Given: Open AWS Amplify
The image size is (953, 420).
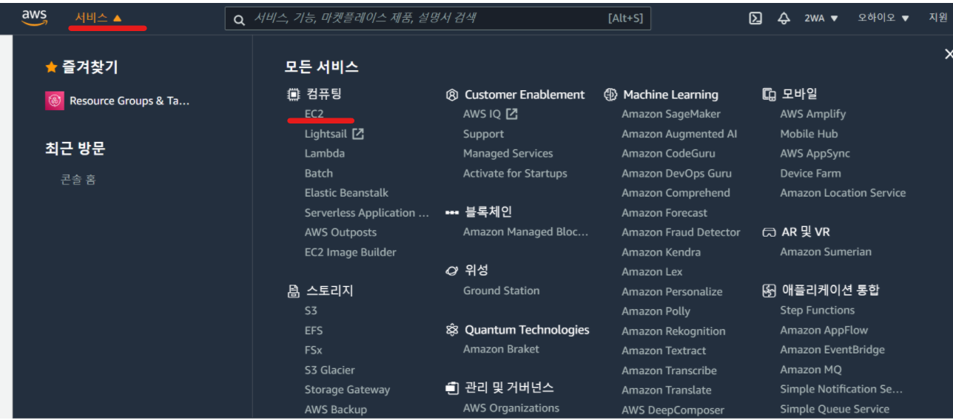Looking at the screenshot, I should [x=813, y=114].
